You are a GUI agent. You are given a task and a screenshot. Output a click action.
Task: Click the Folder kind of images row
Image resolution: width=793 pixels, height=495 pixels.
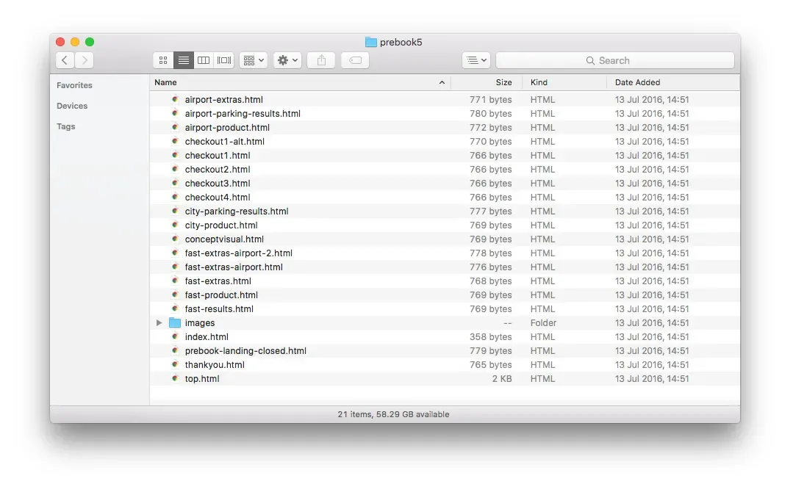pyautogui.click(x=543, y=322)
